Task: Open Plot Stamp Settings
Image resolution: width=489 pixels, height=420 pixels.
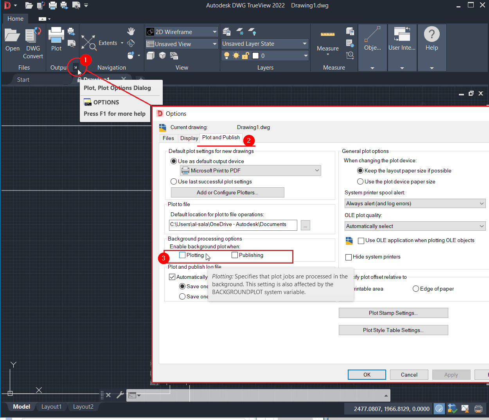Action: pos(393,312)
